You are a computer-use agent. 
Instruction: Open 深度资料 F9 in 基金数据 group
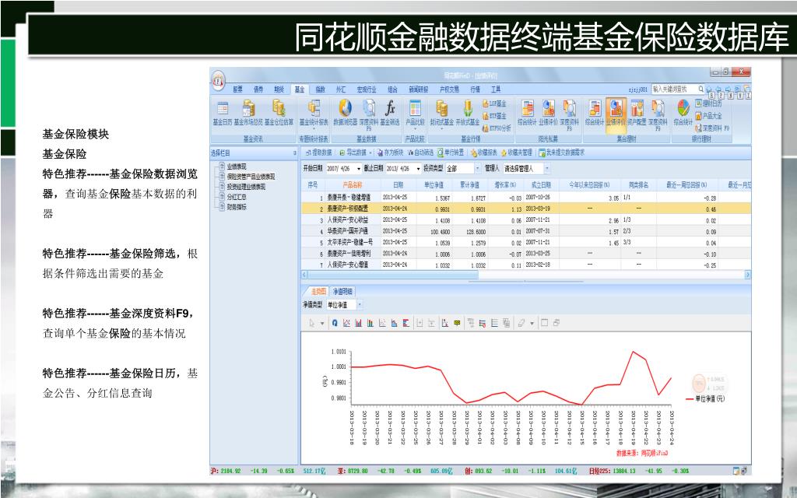[368, 115]
